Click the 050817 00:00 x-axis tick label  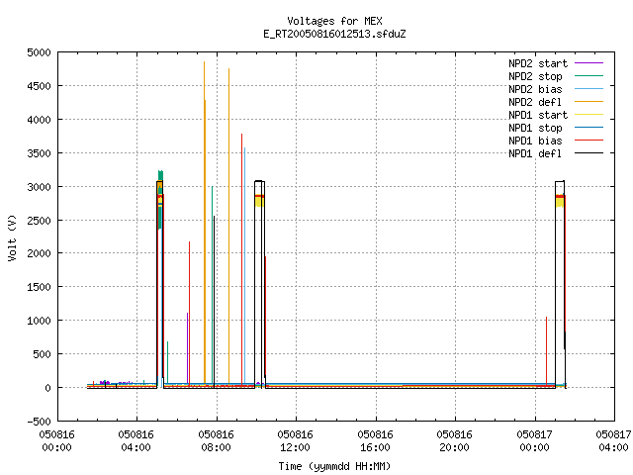[x=534, y=441]
